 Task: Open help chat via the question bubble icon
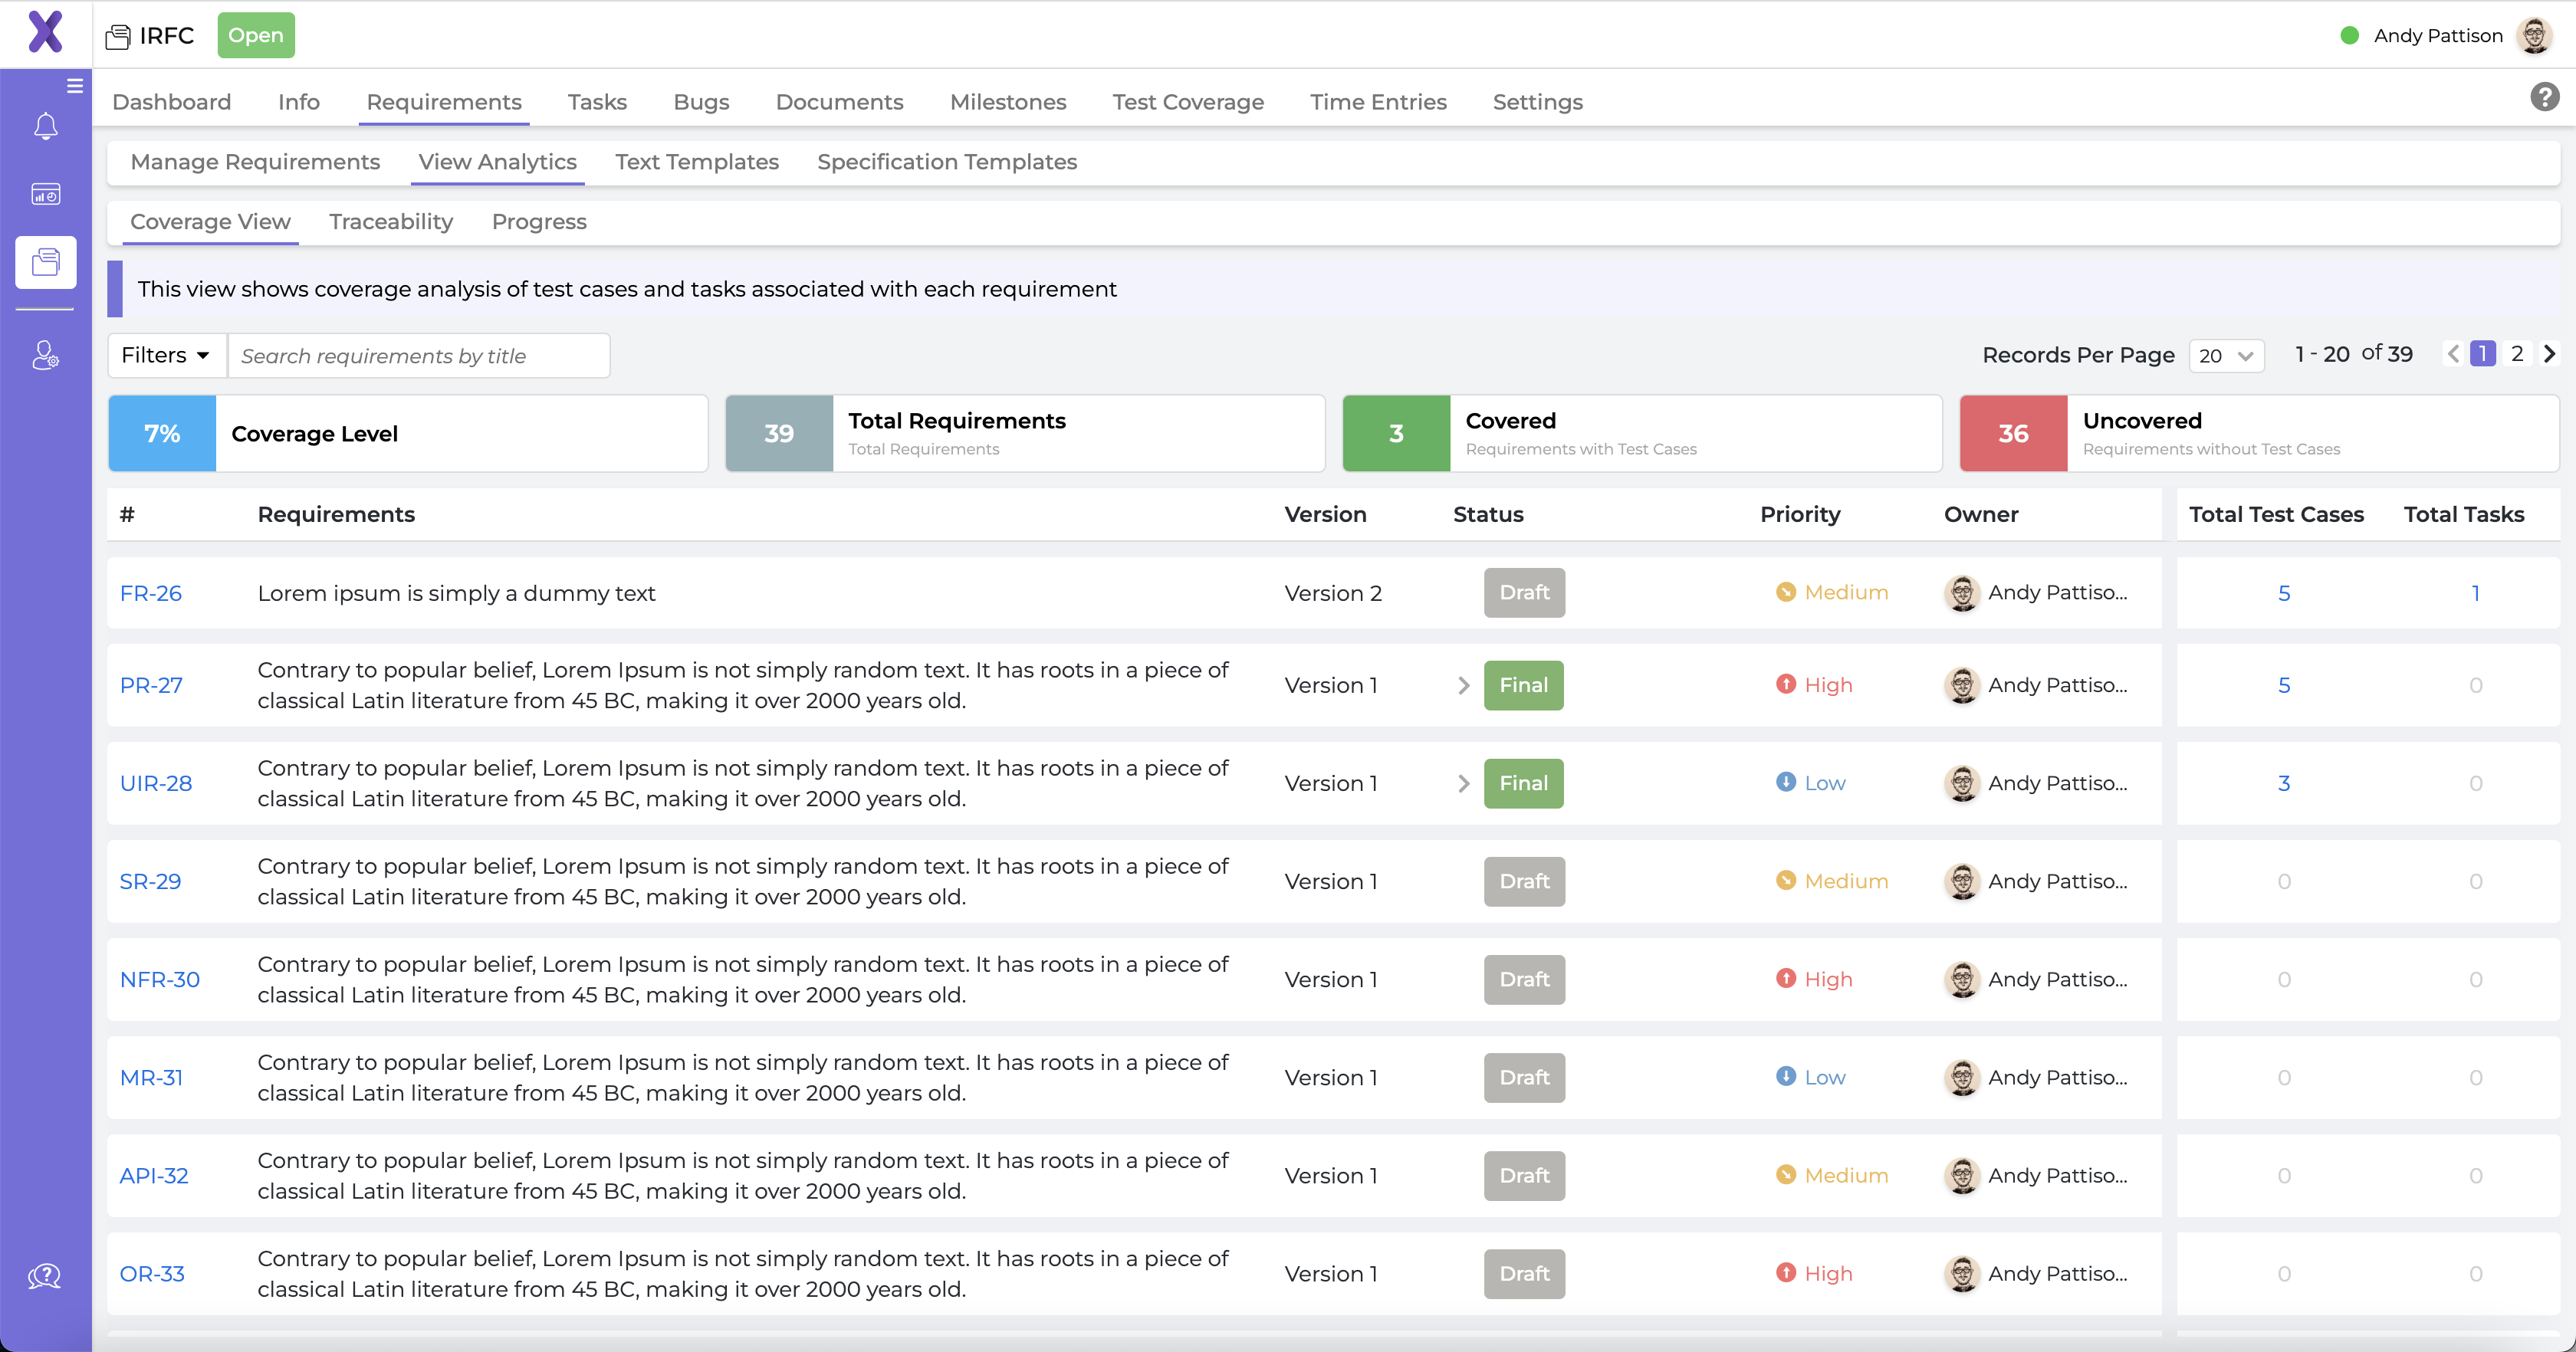tap(45, 1275)
